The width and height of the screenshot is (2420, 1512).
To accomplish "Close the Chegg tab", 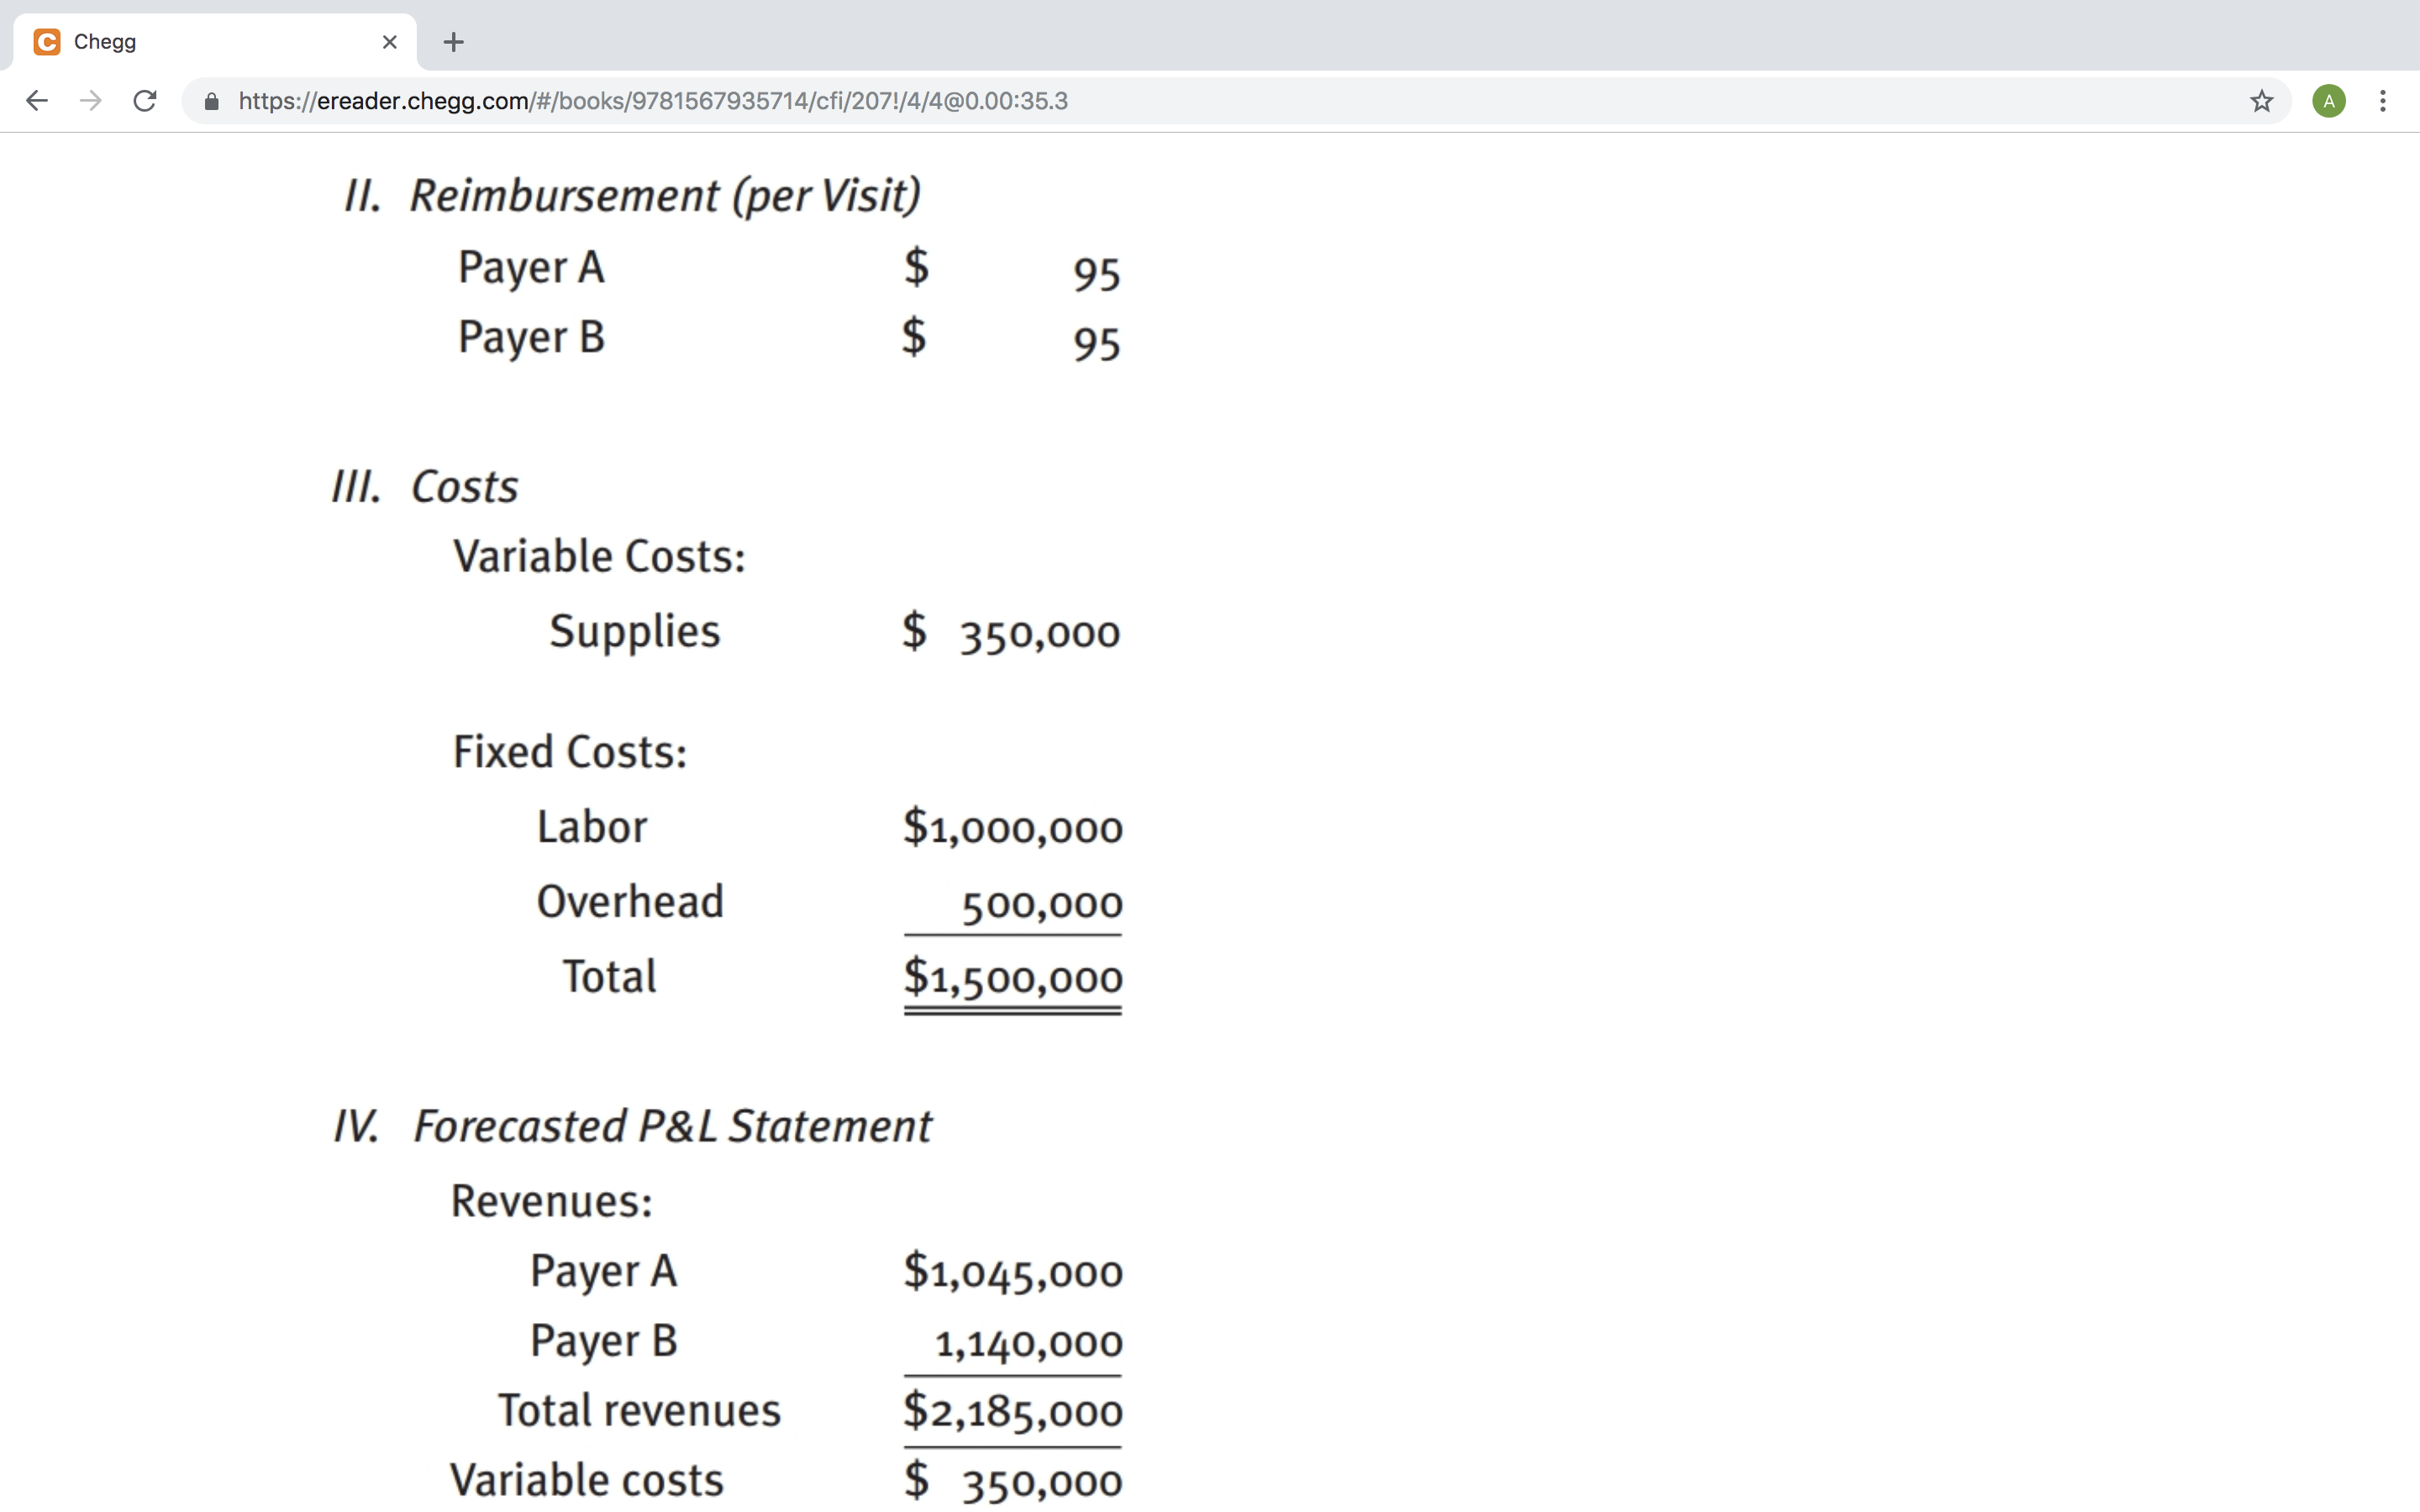I will tap(390, 42).
